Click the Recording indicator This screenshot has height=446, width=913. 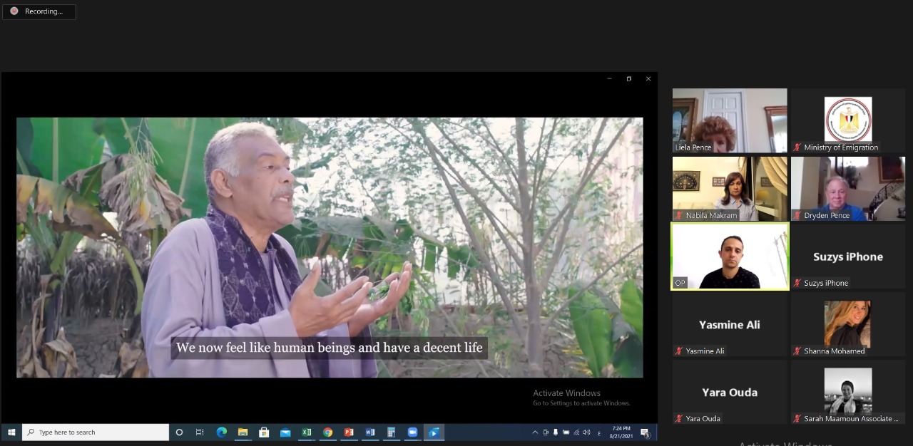(39, 11)
